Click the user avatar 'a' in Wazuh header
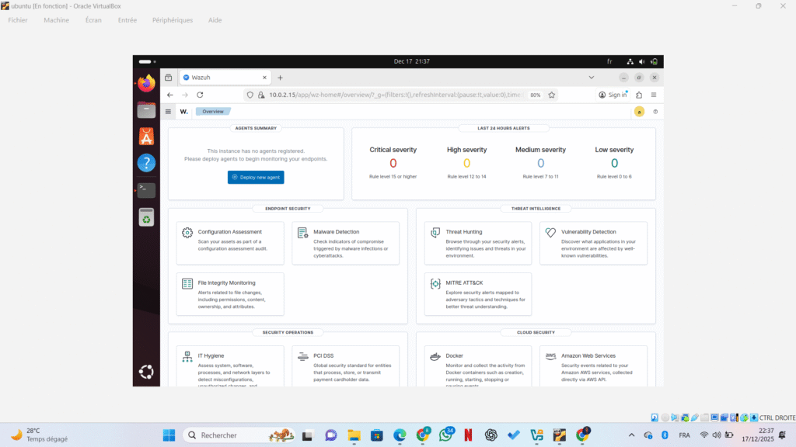The width and height of the screenshot is (796, 447). [639, 112]
